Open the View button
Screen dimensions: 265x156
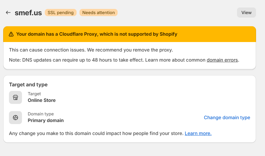pyautogui.click(x=247, y=13)
